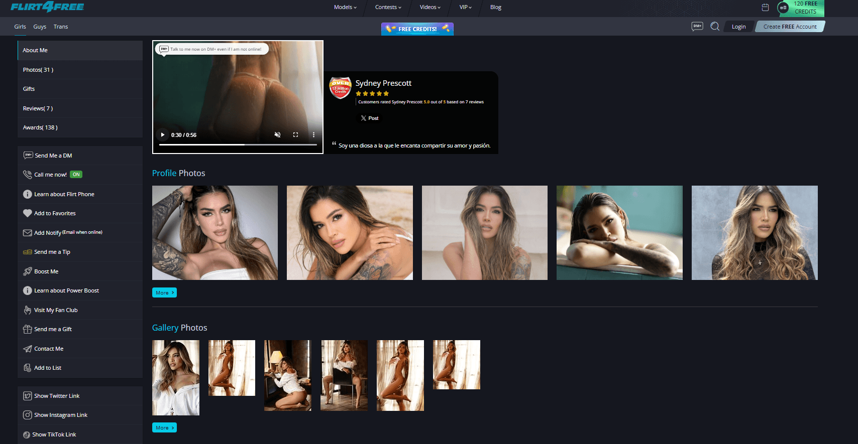Viewport: 858px width, 444px height.
Task: Open the first gallery photo in white shirt
Action: tap(176, 378)
